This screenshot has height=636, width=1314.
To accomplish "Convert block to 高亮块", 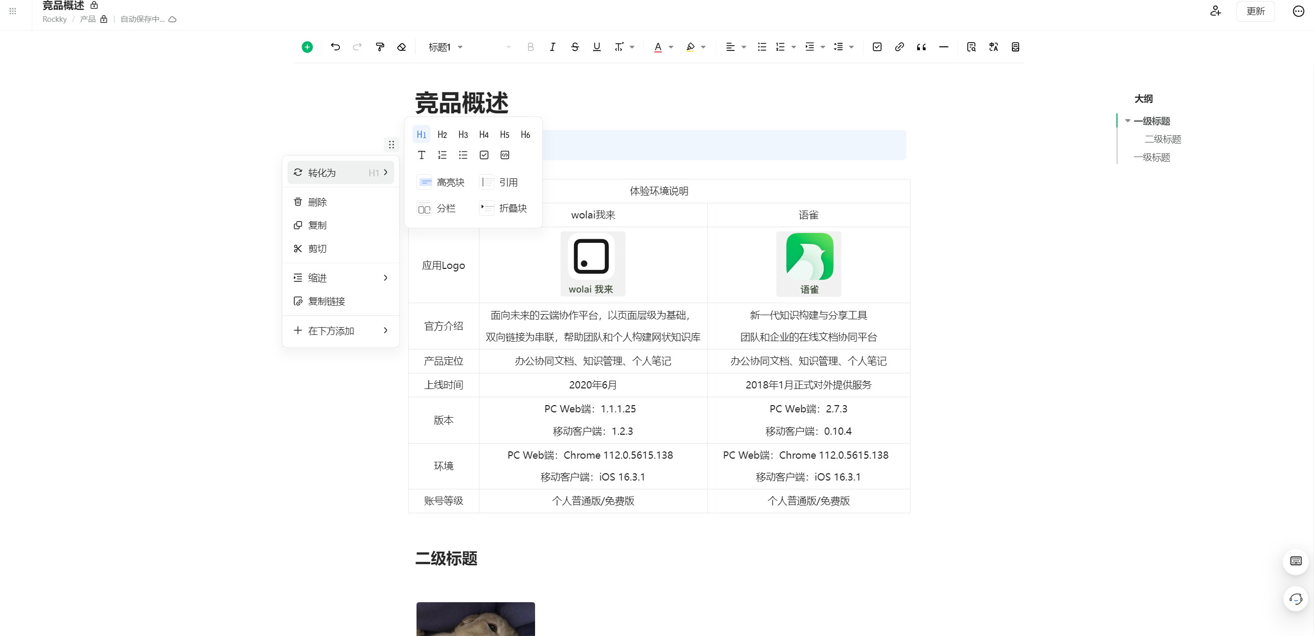I will coord(441,182).
